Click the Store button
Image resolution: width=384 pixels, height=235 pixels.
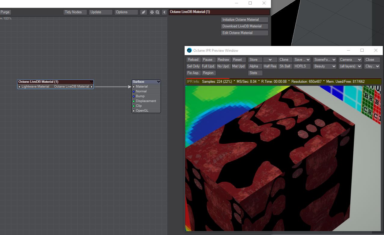tap(255, 60)
